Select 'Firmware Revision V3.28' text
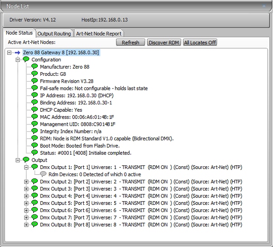Screen dimensions: 273x247 tap(67, 81)
